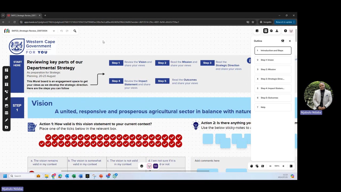Go to outline item Step 4: Impact Statement
This screenshot has height=192, width=341.
273,88
